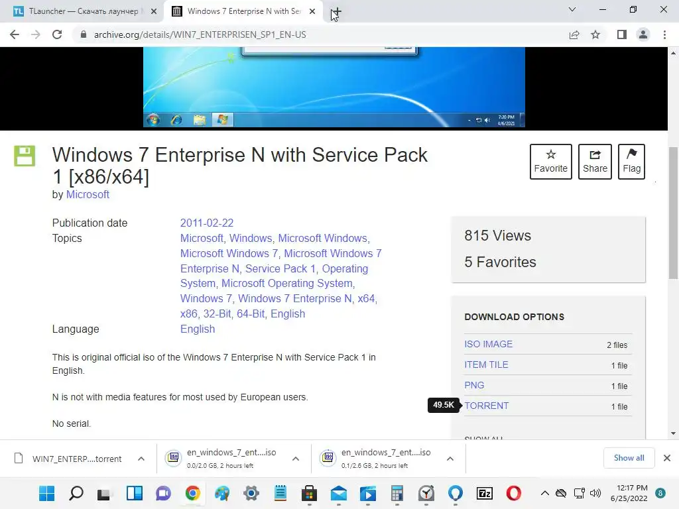This screenshot has width=679, height=509.
Task: Expand options for the 2.6 GB iso download
Action: (450, 459)
